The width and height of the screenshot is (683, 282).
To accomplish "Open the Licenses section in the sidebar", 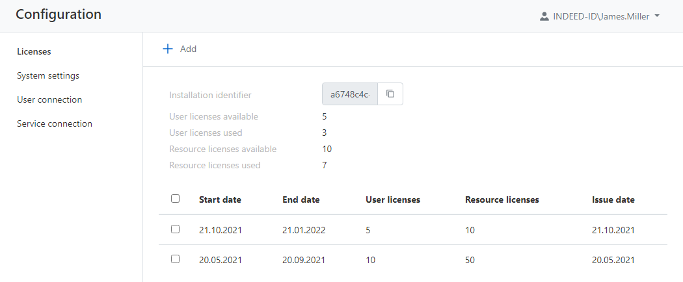I will (x=34, y=51).
